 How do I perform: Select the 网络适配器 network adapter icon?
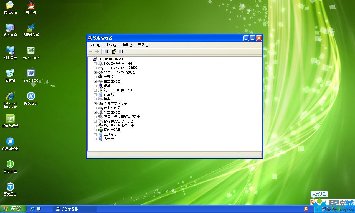(x=100, y=130)
